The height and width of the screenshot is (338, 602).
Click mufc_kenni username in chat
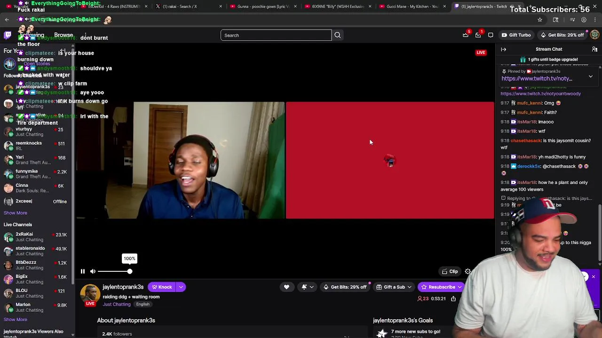529,103
